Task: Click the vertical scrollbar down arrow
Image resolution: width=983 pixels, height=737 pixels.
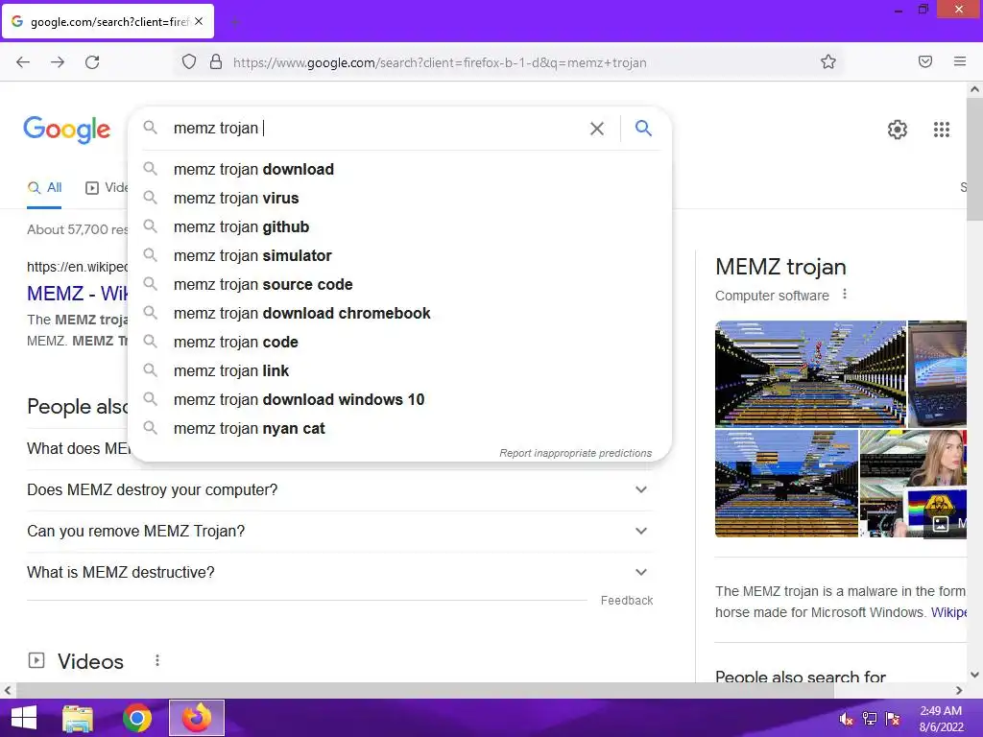Action: coord(974,675)
